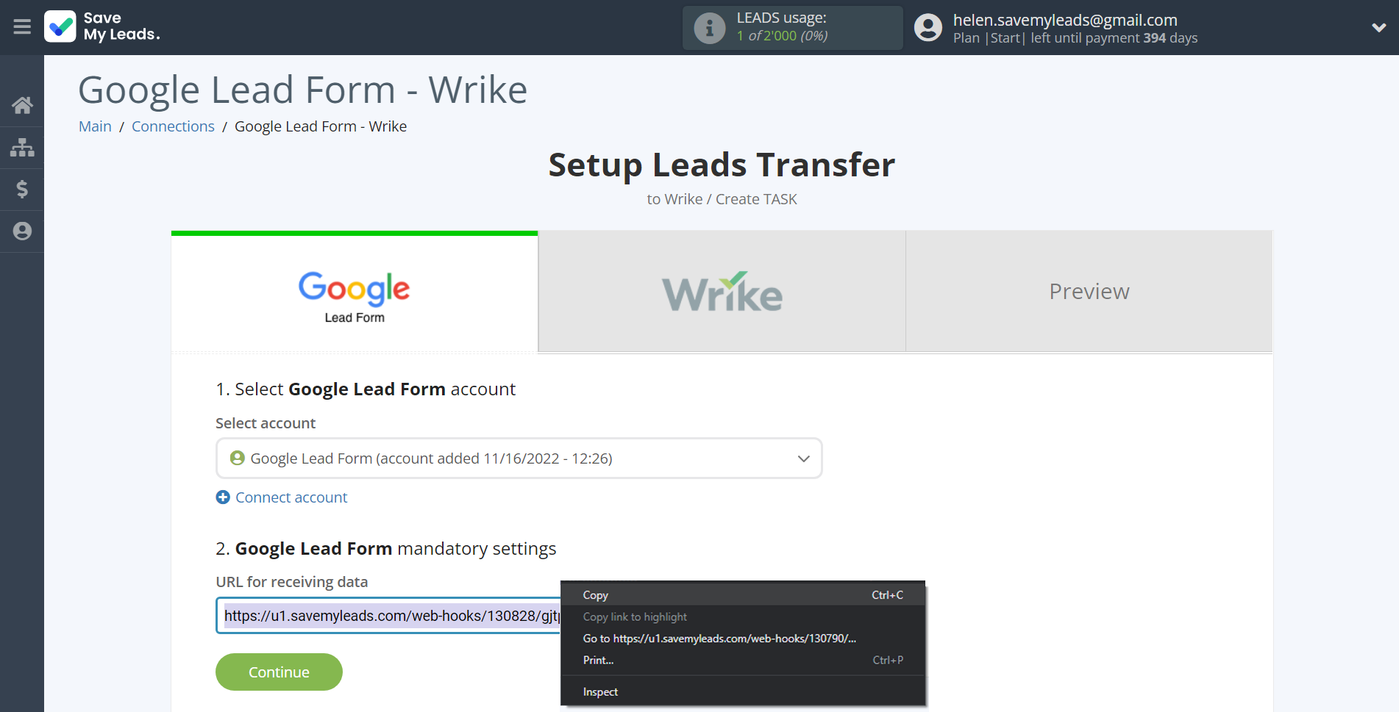Click the URL for receiving data field
1399x712 pixels.
(x=388, y=616)
